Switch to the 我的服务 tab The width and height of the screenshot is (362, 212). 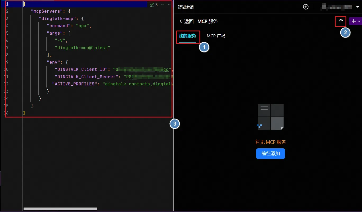pos(187,36)
